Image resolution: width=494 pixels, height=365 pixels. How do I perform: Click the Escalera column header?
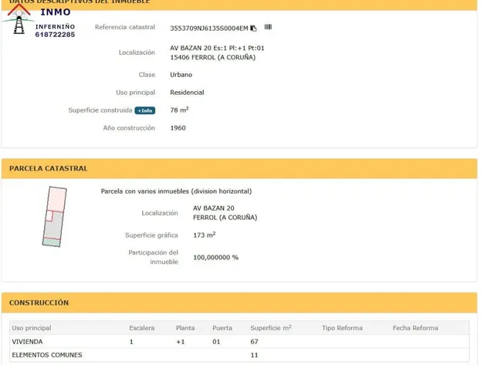tap(142, 328)
